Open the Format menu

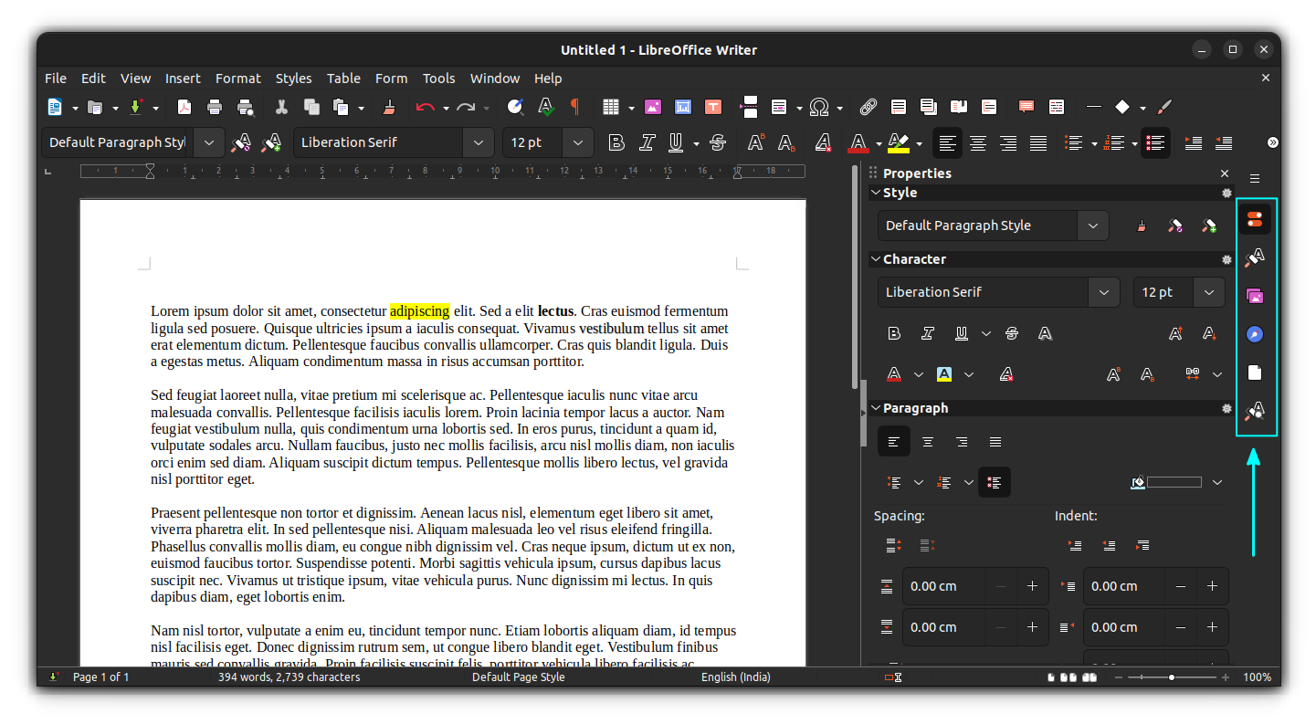(x=237, y=79)
